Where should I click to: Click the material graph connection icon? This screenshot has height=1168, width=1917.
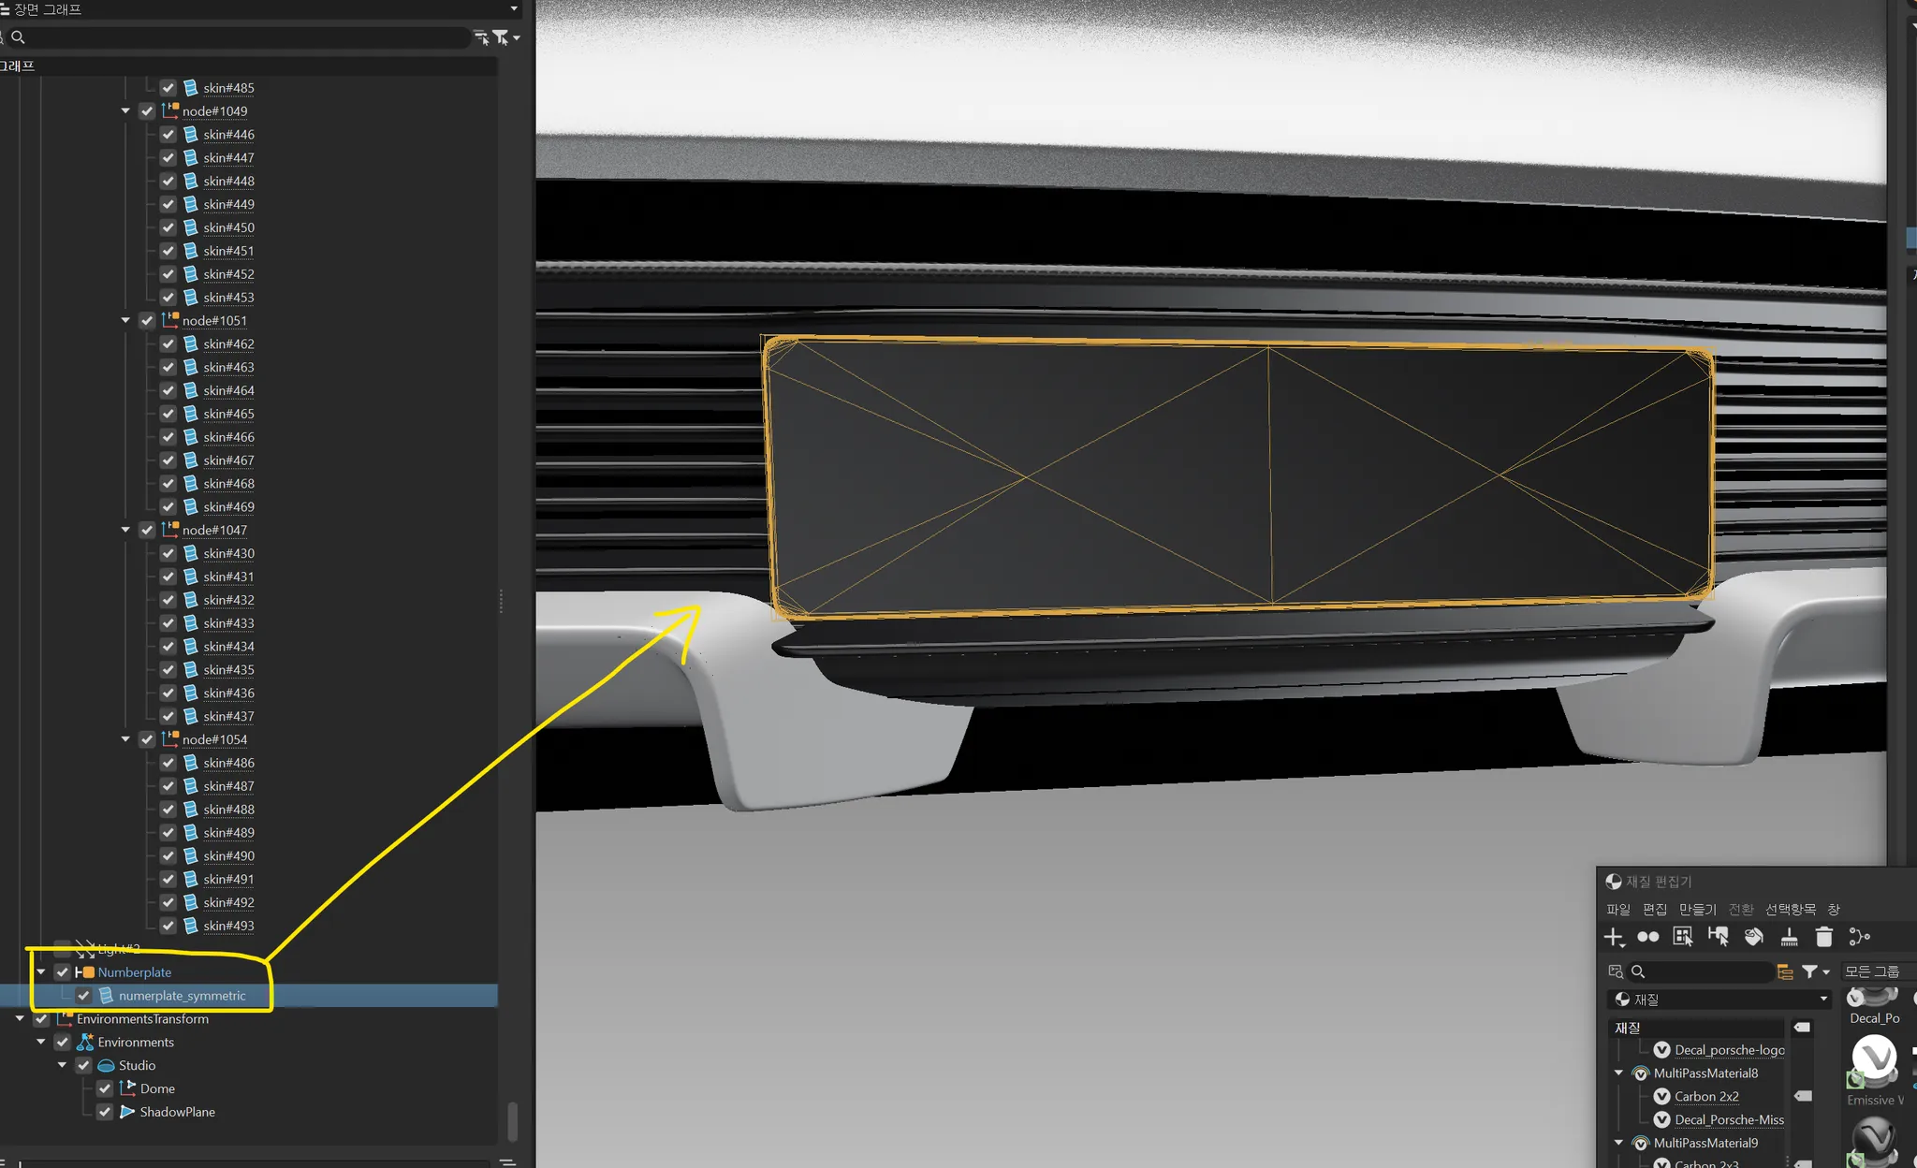(1859, 937)
